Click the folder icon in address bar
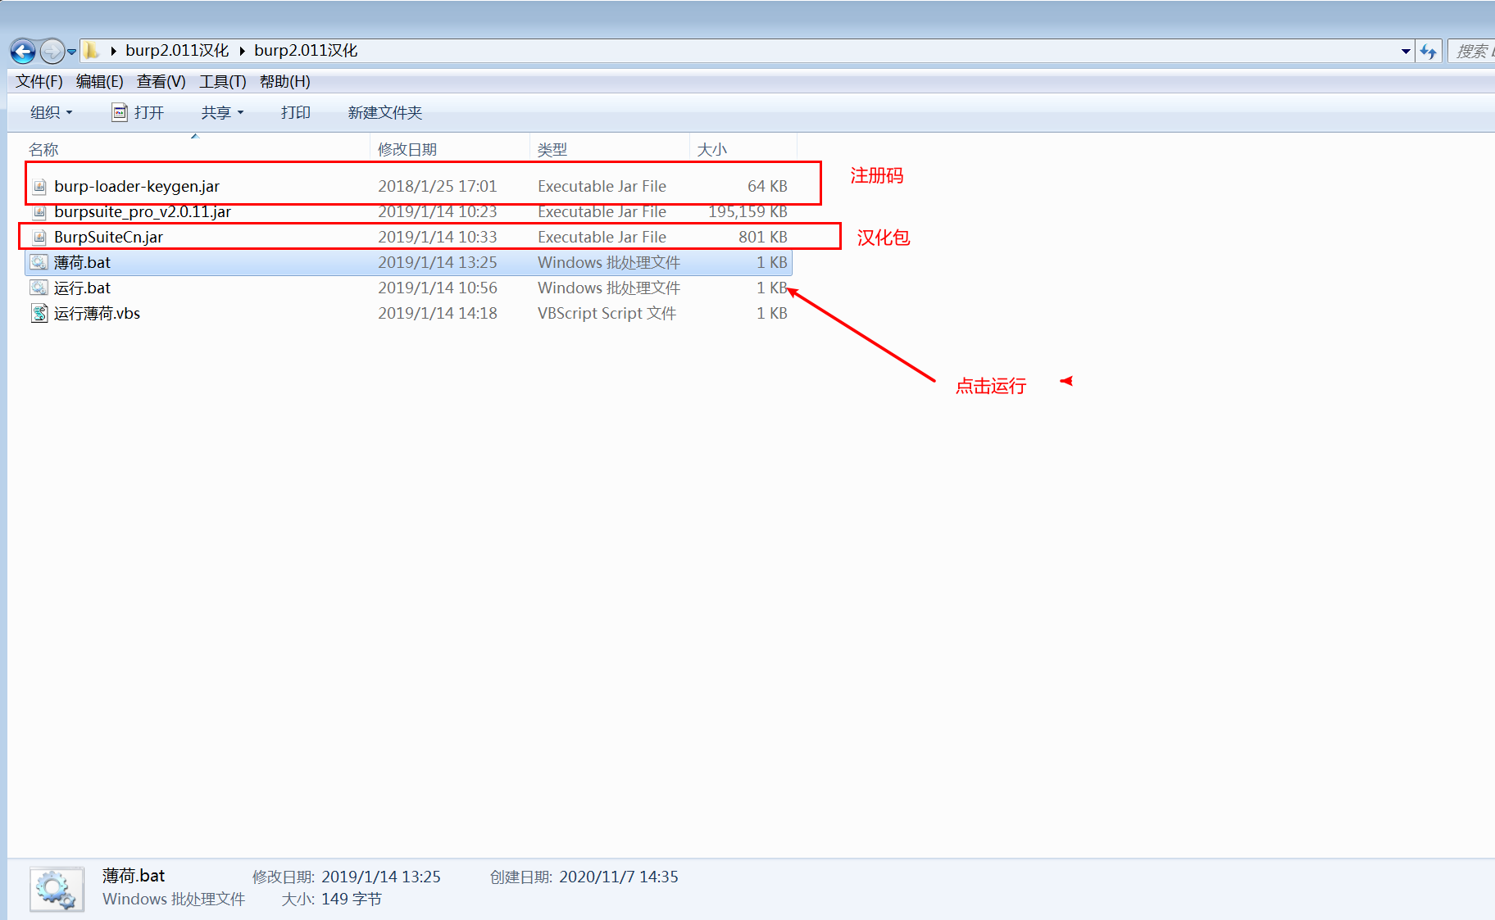 (92, 51)
